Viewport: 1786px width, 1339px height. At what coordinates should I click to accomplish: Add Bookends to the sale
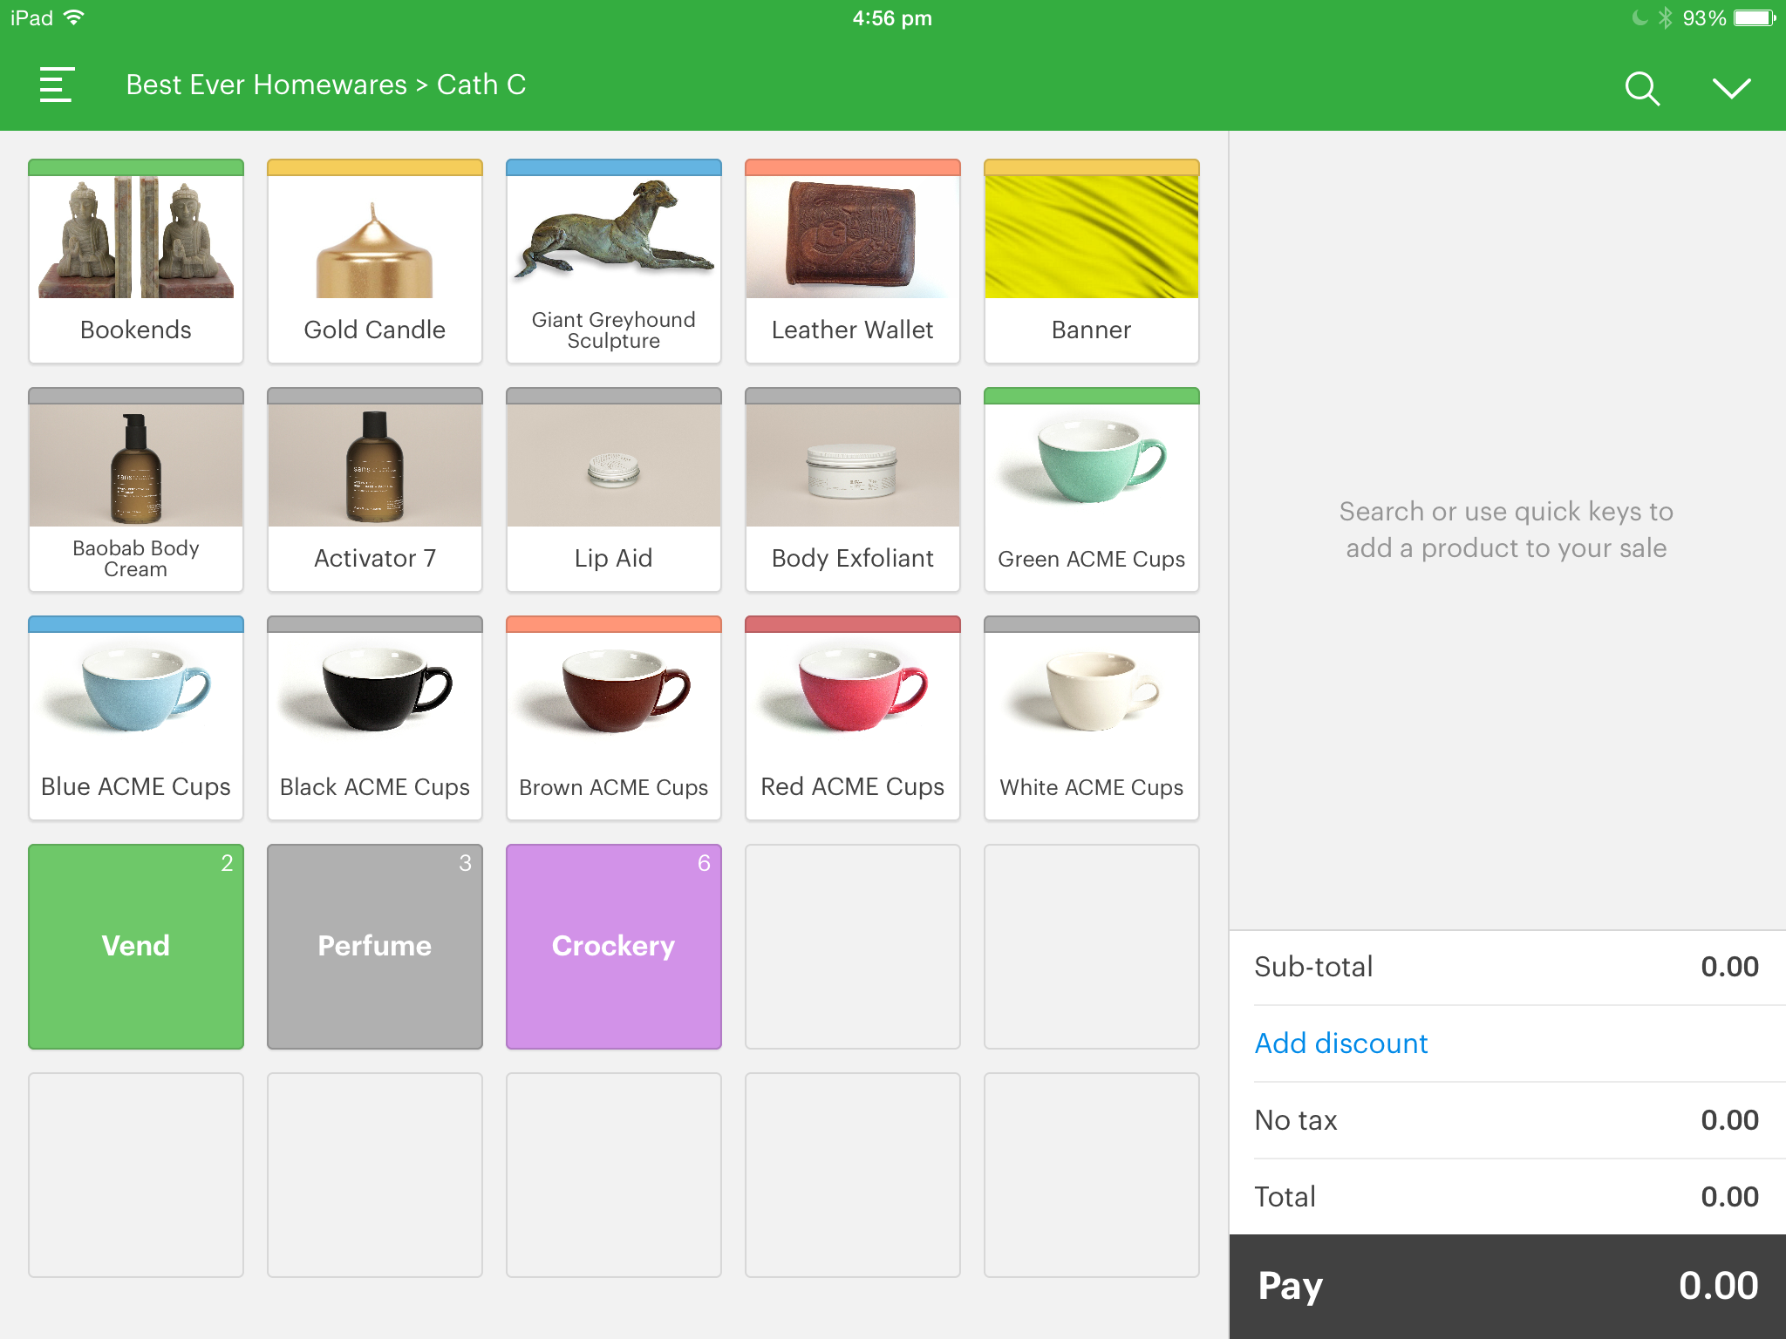point(136,261)
